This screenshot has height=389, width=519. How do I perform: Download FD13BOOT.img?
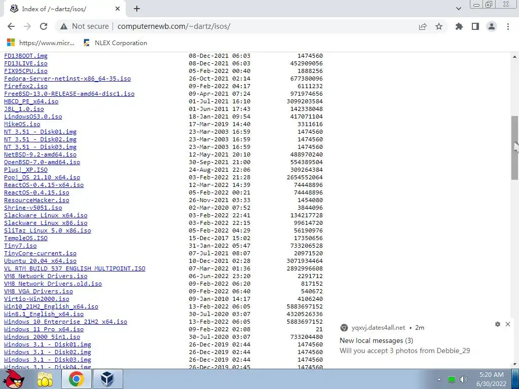tap(25, 56)
